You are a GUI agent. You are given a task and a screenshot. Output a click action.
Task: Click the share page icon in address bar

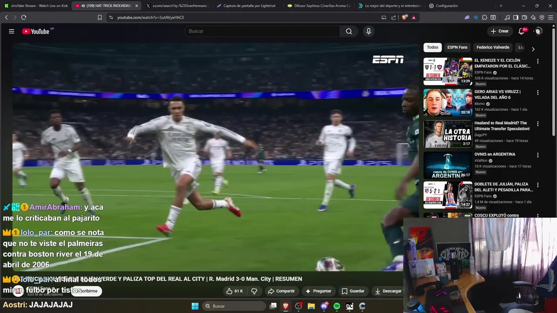tap(394, 17)
